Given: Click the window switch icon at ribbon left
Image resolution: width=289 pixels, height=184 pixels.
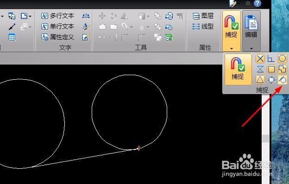Looking at the screenshot, I should 12,16.
